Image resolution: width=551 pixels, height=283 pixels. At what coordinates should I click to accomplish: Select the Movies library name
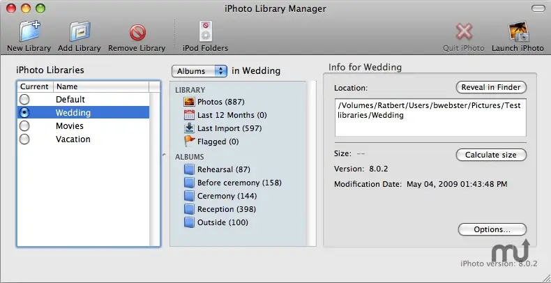point(70,125)
